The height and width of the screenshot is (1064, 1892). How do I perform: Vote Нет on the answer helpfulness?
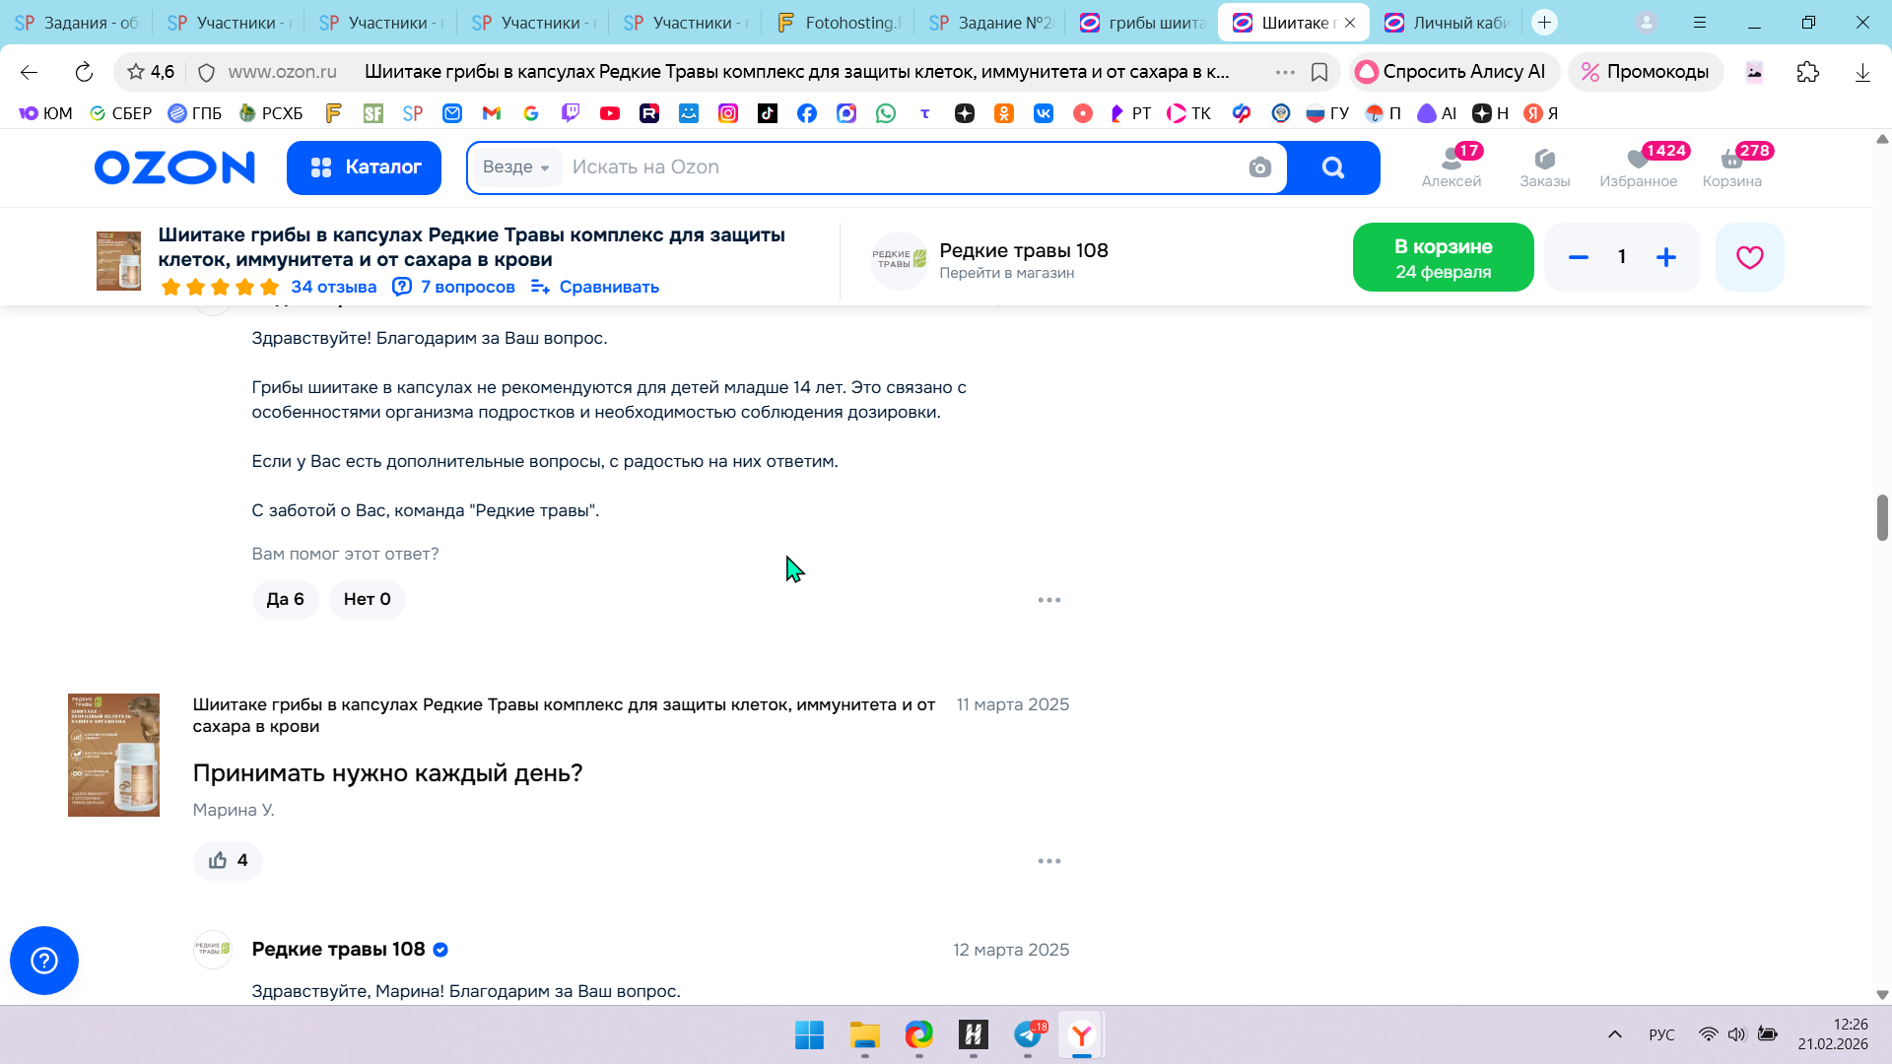(367, 599)
